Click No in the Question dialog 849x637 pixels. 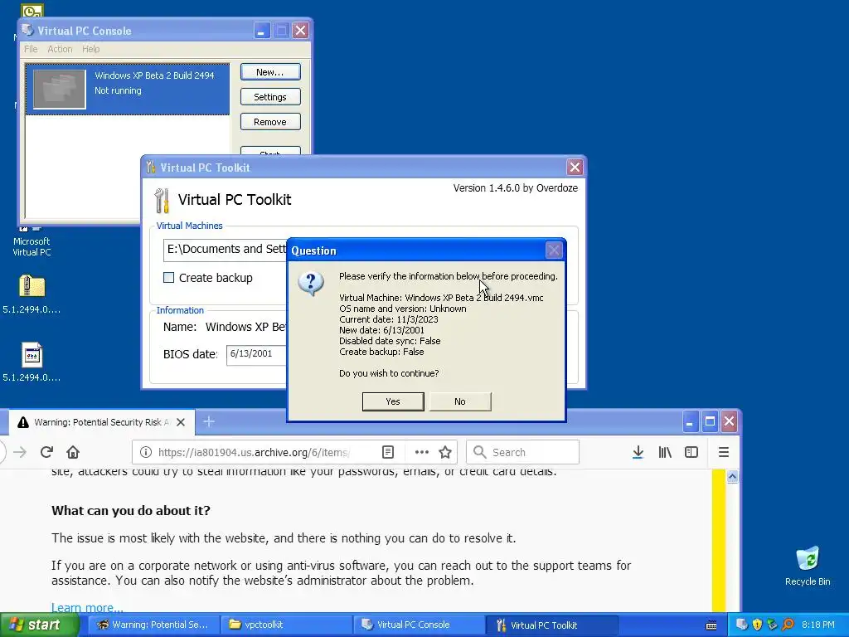pyautogui.click(x=459, y=401)
